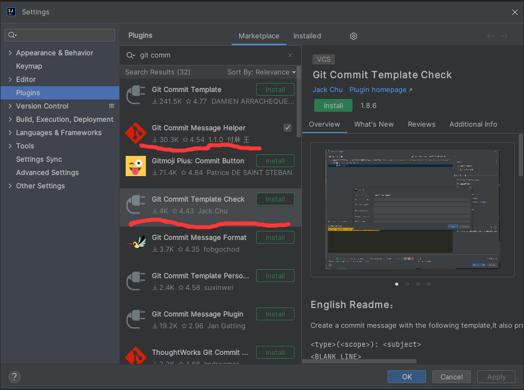The height and width of the screenshot is (390, 524).
Task: Expand Appearance & Behavior settings
Action: pyautogui.click(x=10, y=53)
